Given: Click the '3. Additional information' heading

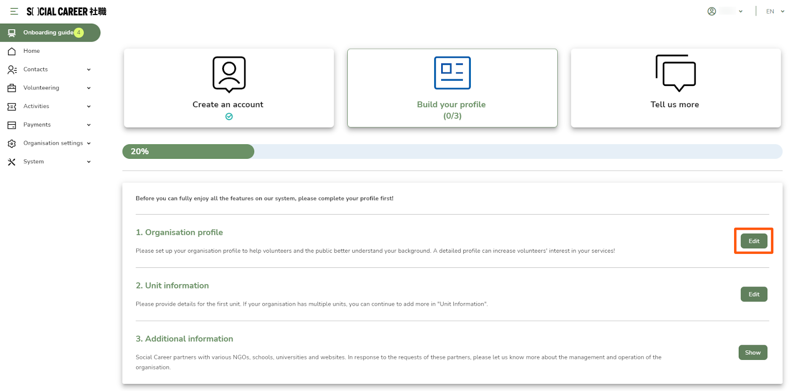Looking at the screenshot, I should (x=184, y=339).
